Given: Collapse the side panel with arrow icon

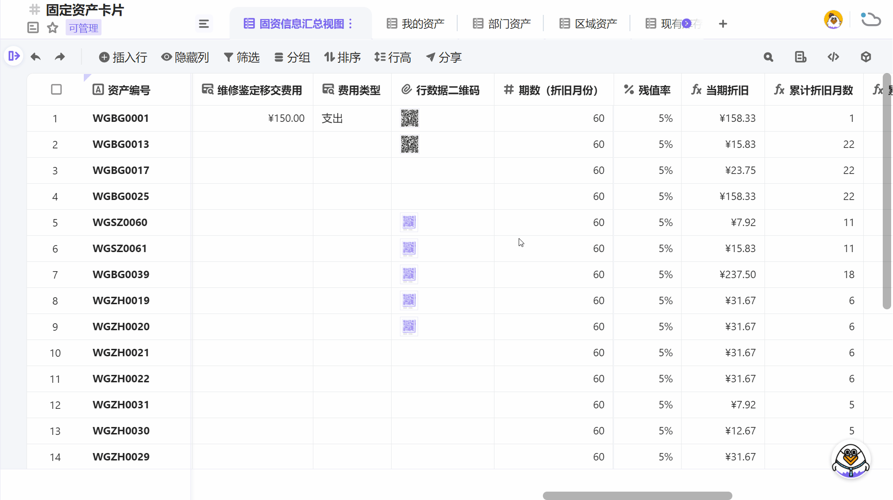Looking at the screenshot, I should pyautogui.click(x=14, y=56).
